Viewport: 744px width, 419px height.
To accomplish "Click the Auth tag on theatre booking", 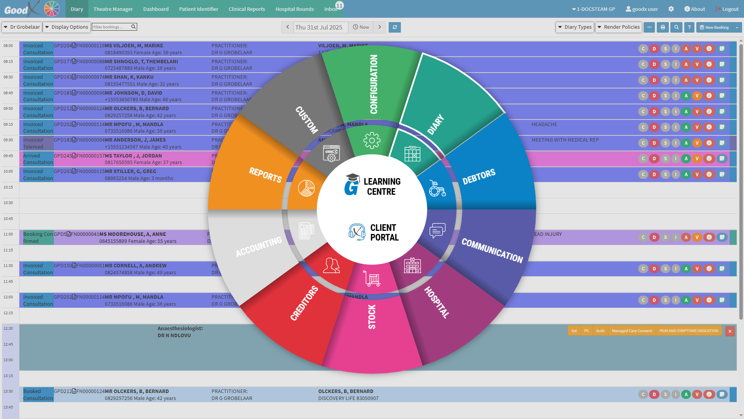I will tap(600, 331).
